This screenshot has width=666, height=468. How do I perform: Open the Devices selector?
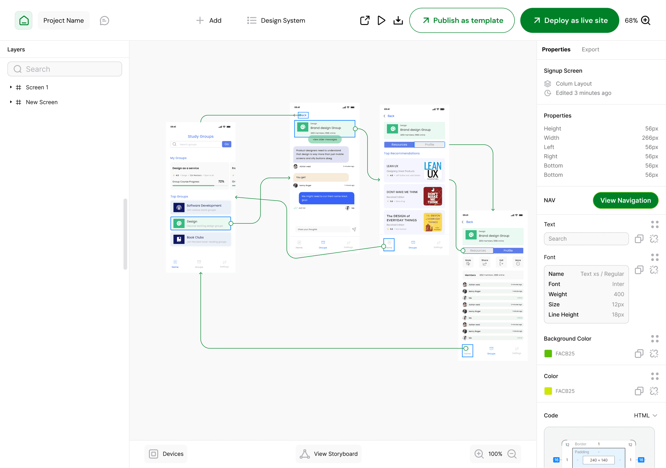tap(166, 454)
